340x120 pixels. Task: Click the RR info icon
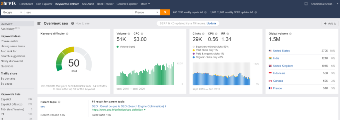[x=228, y=34]
